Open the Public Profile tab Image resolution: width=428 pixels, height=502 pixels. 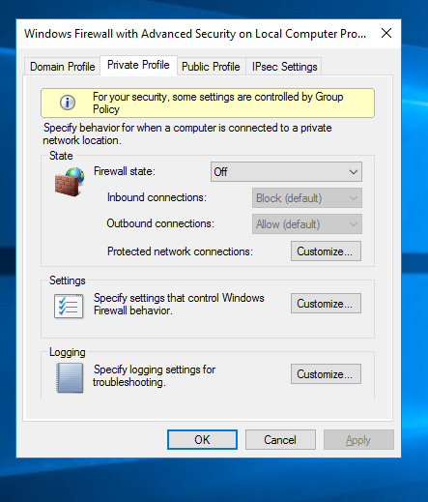[211, 67]
